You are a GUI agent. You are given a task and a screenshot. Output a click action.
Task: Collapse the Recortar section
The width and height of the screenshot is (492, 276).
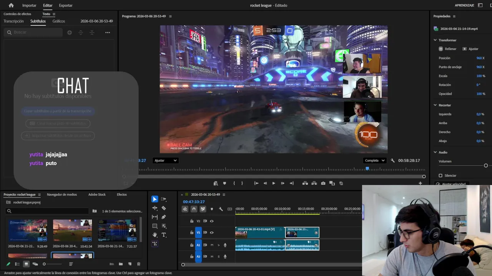(x=435, y=105)
